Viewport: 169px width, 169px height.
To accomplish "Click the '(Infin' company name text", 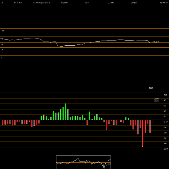I will [134, 3].
